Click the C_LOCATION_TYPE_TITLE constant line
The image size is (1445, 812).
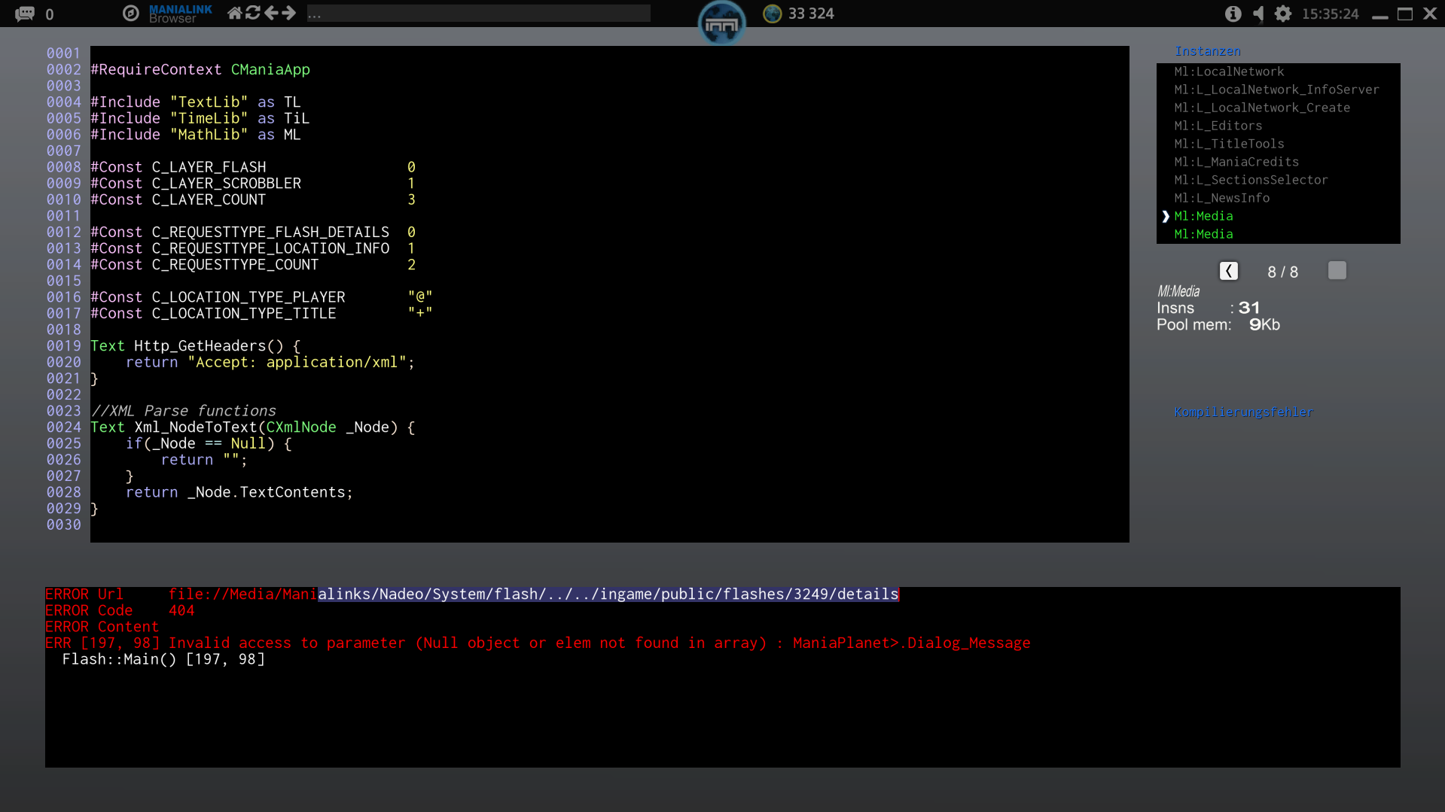261,314
